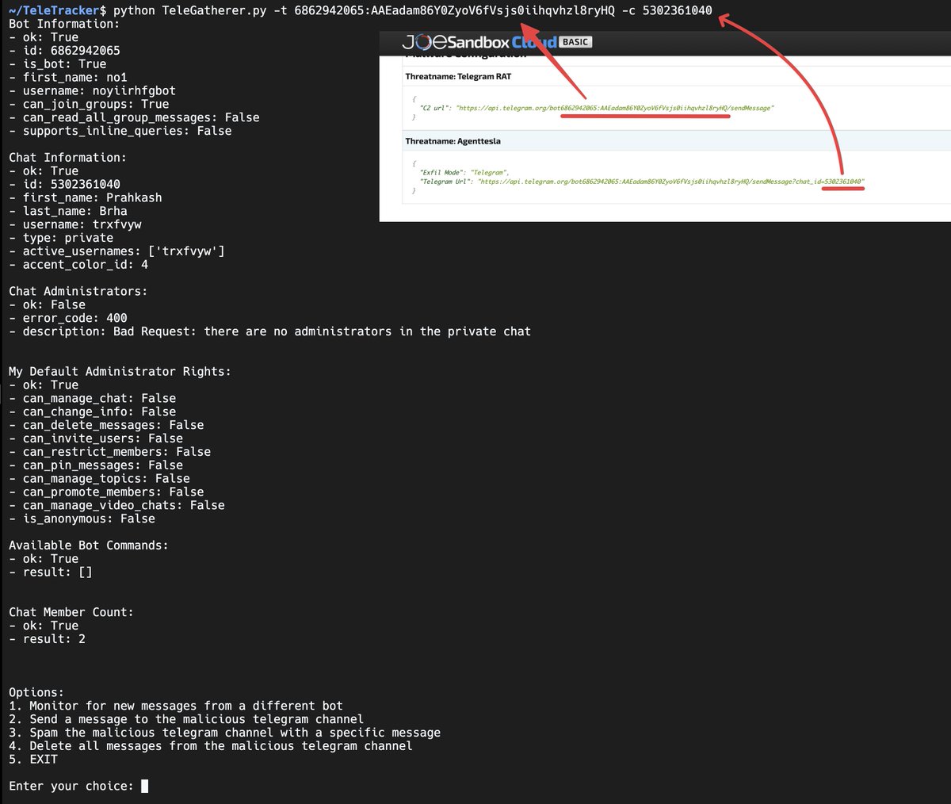Click the "can_manage_video_chats: False" line
Image resolution: width=951 pixels, height=804 pixels.
(117, 506)
